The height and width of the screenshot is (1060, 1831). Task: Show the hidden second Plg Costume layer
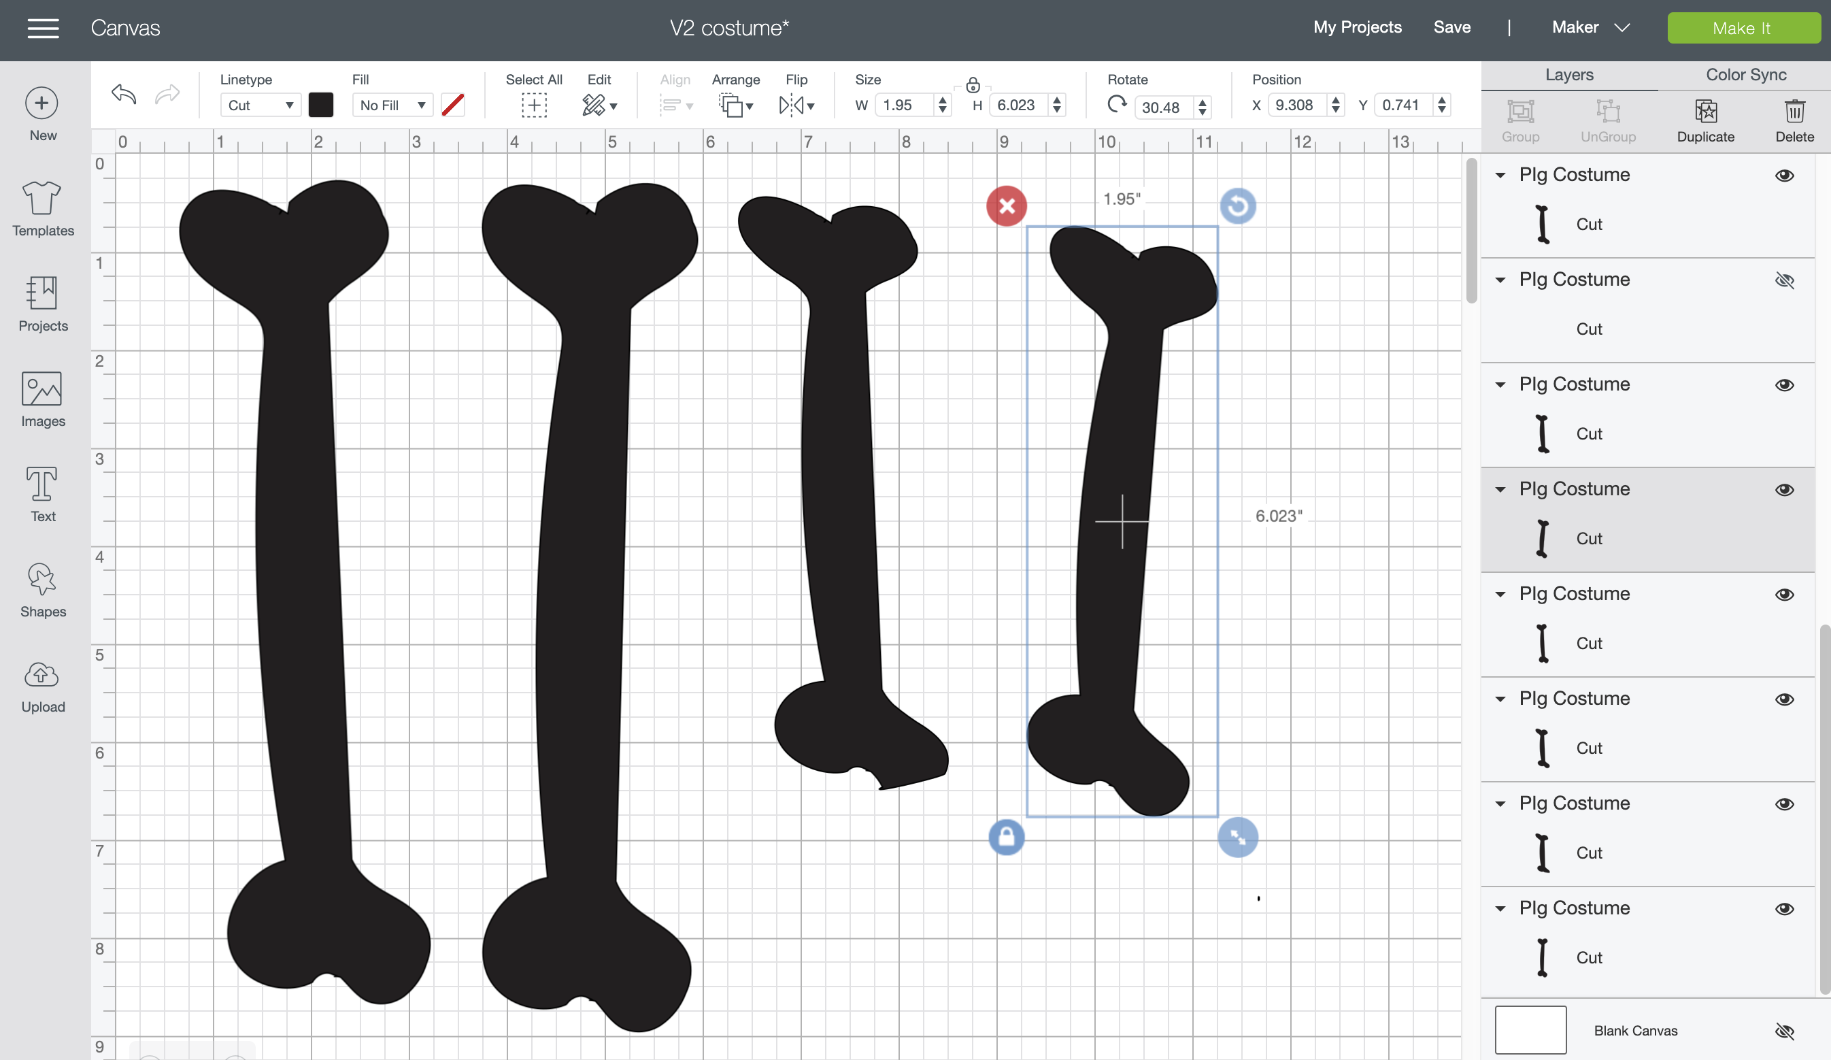click(x=1785, y=280)
